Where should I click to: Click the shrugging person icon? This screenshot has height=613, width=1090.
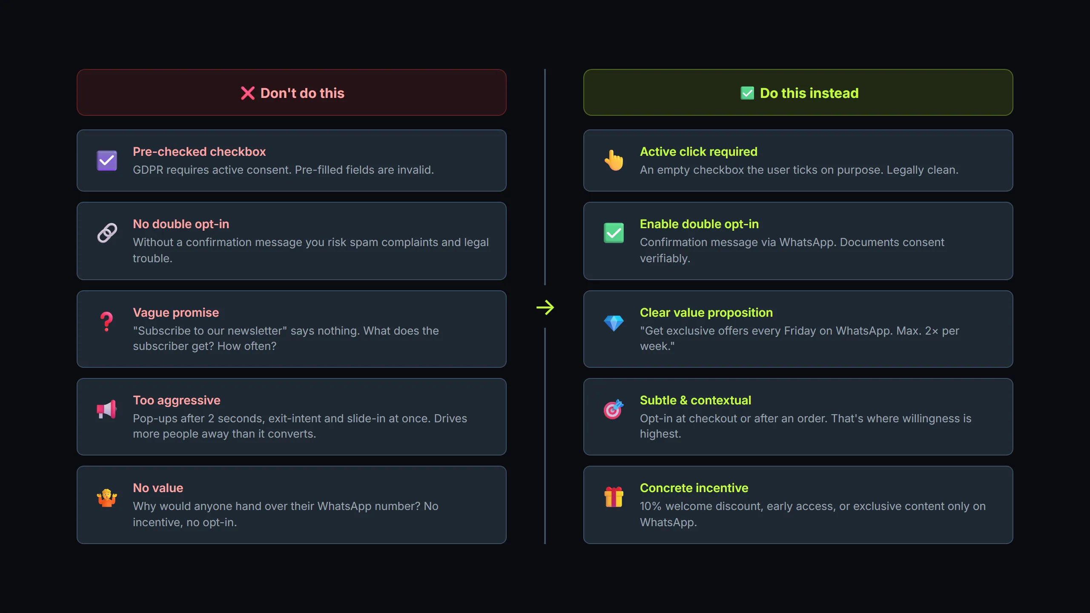(107, 497)
